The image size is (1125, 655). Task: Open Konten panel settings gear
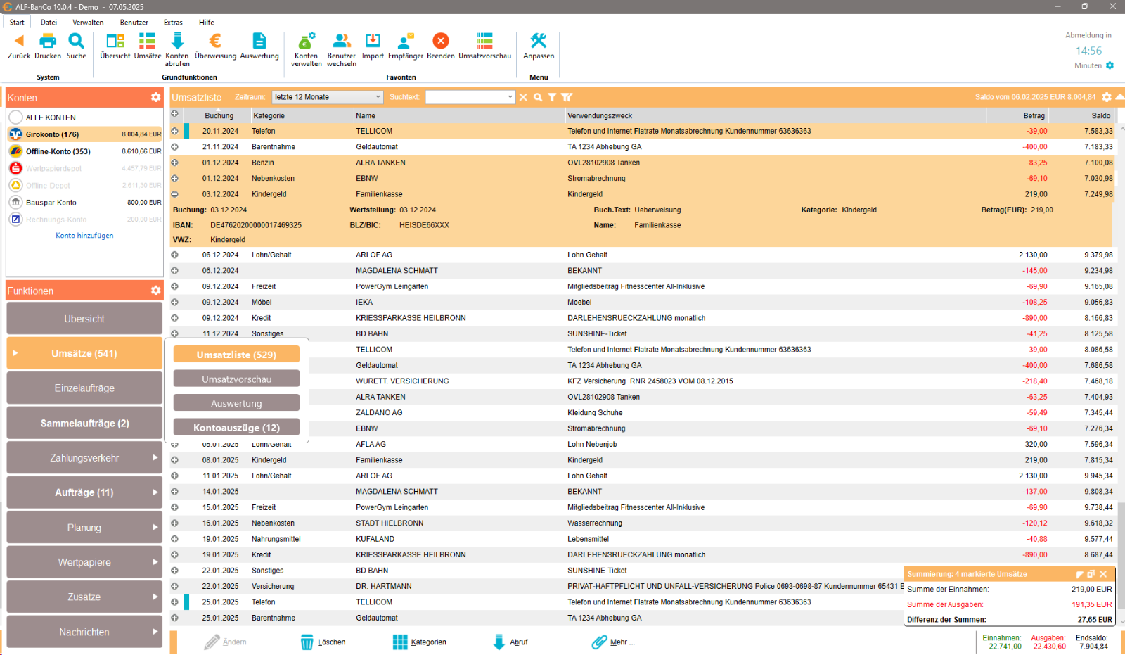pos(156,97)
